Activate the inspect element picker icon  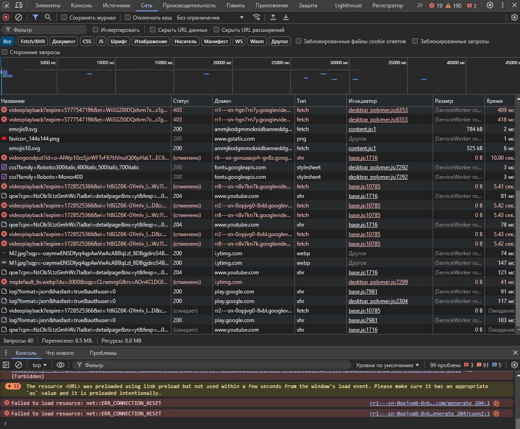(x=6, y=5)
